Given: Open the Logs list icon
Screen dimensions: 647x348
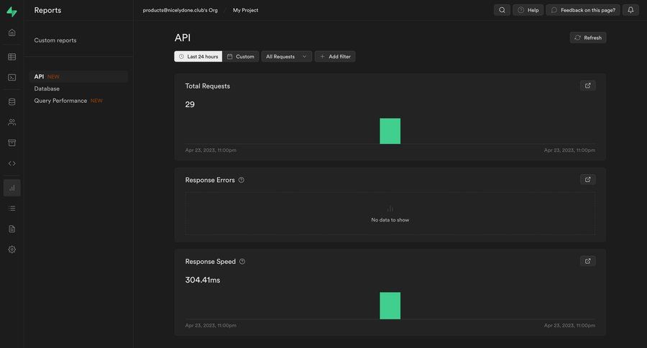Looking at the screenshot, I should click(12, 209).
